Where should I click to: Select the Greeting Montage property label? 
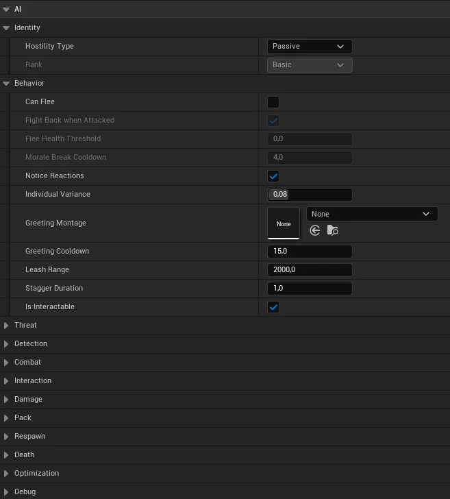coord(55,223)
